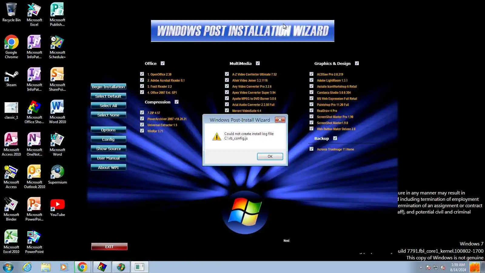Click the 'Paintshop Pro 11.20 Full' entry
485x273 pixels.
[x=333, y=105]
